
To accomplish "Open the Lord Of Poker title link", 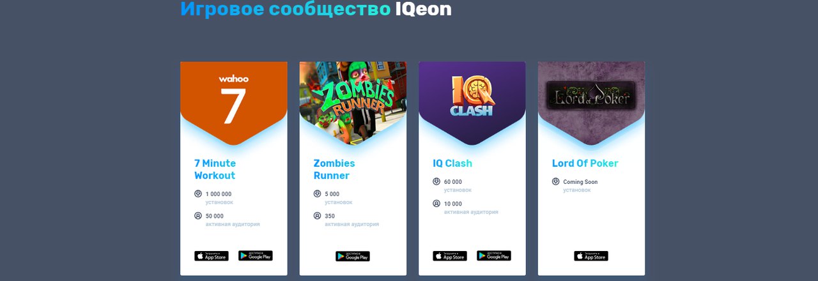I will click(585, 163).
